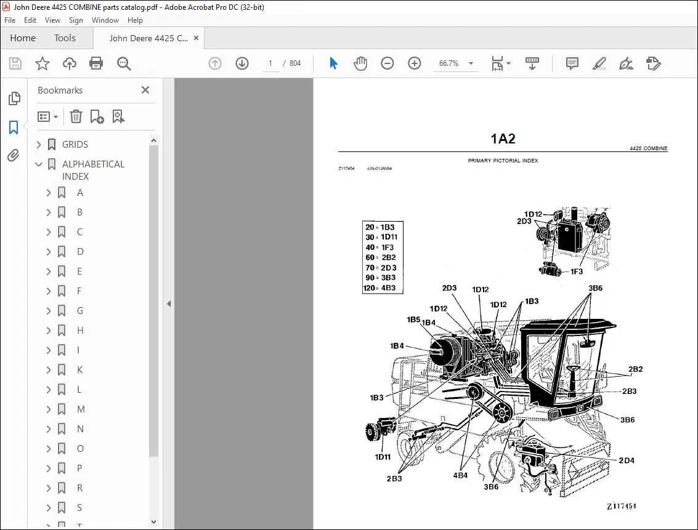698x530 pixels.
Task: Select bookmark P
Action: 79,468
